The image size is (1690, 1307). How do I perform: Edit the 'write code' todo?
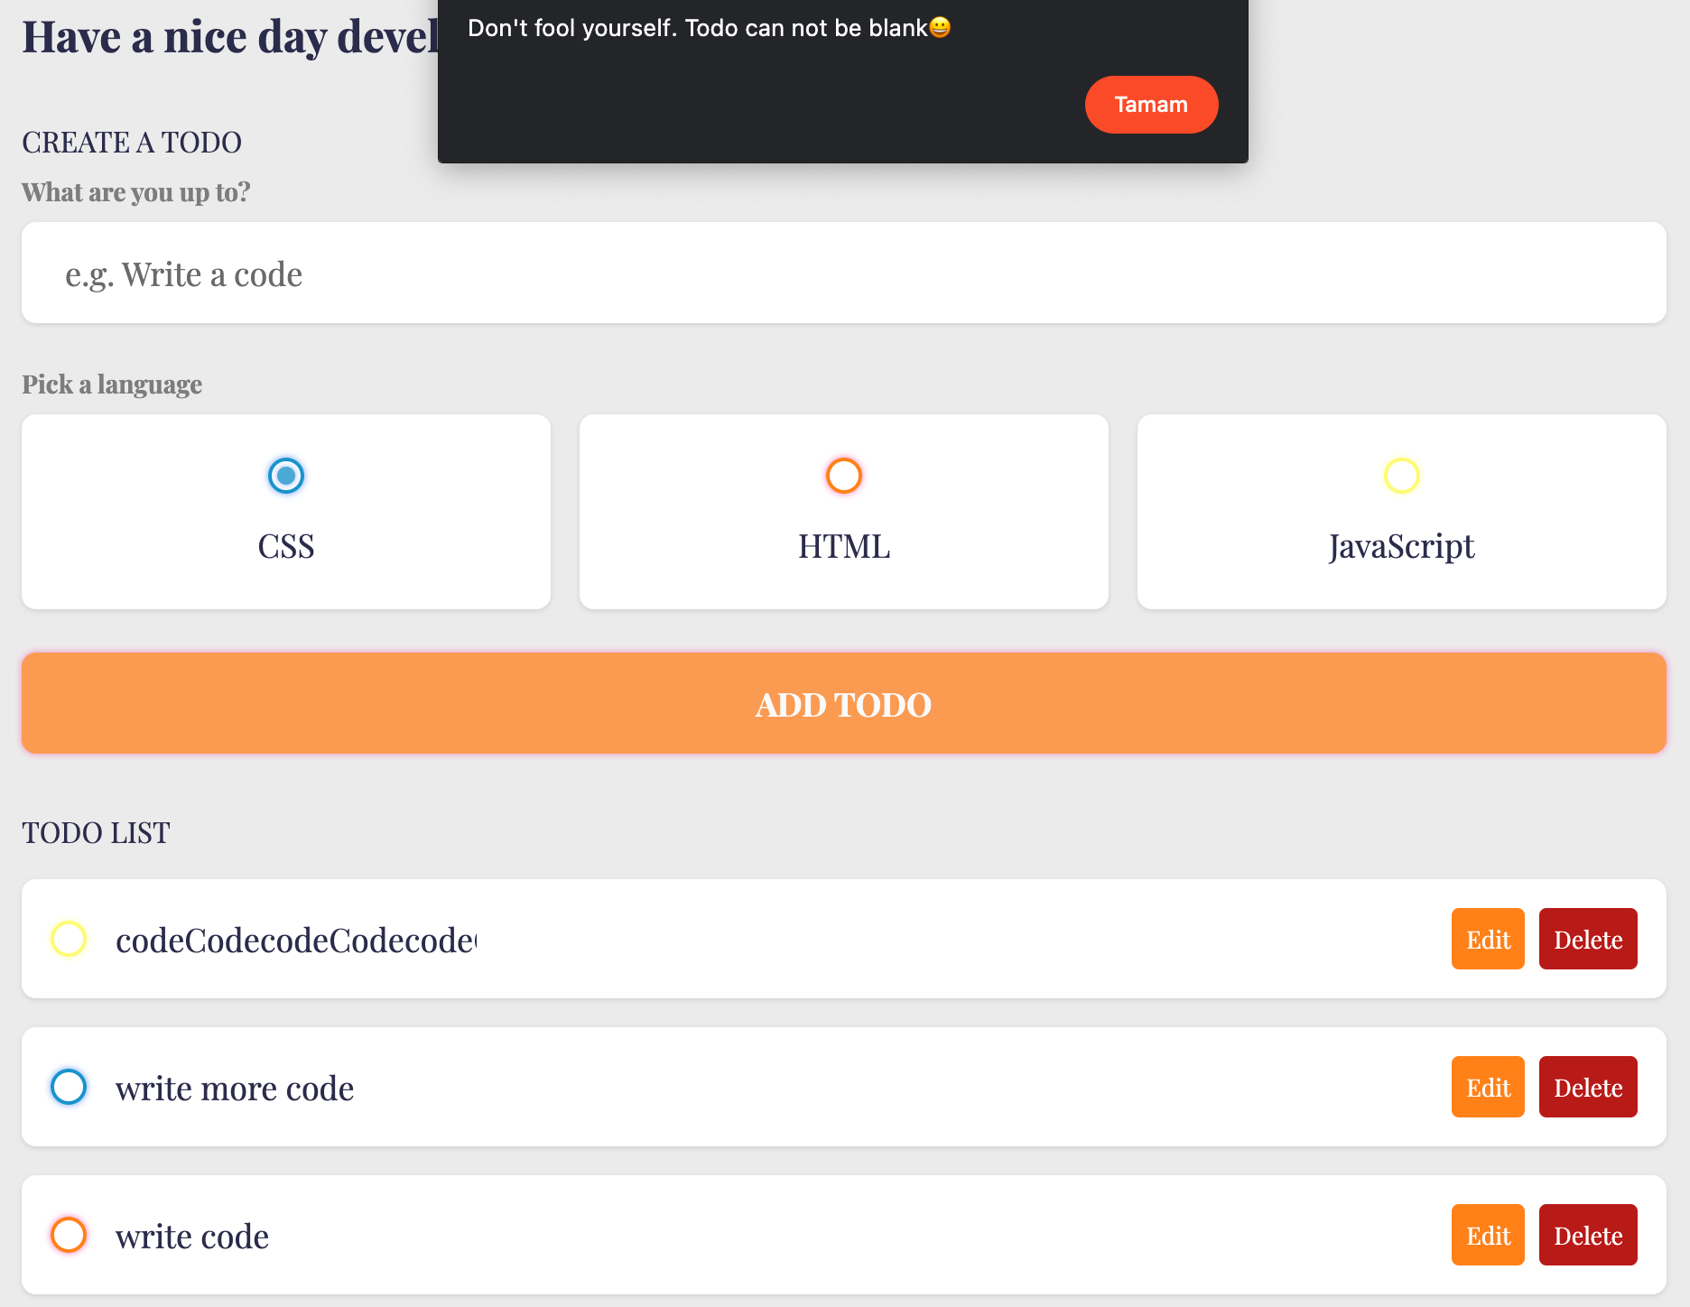[1487, 1235]
